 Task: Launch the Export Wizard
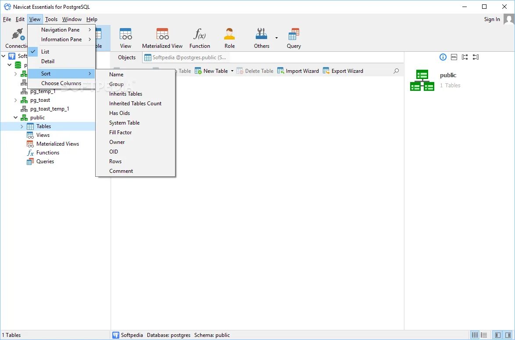point(343,71)
